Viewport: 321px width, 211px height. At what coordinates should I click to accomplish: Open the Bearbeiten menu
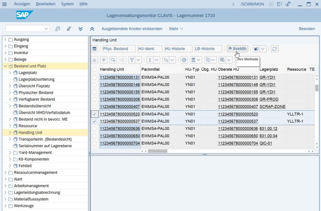tap(45, 4)
